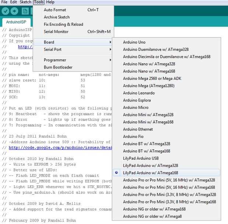
Task: Open the code.google.com arduino issues link
Action: (x=60, y=147)
